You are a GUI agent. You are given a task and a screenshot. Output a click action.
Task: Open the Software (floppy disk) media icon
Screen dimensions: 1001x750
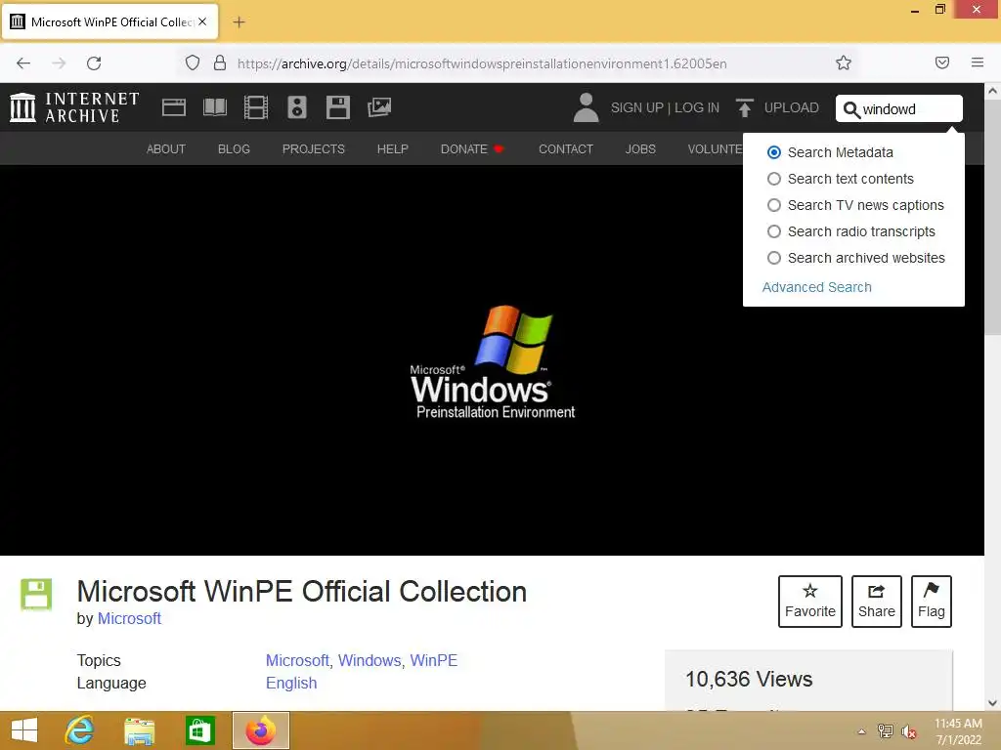tap(337, 107)
